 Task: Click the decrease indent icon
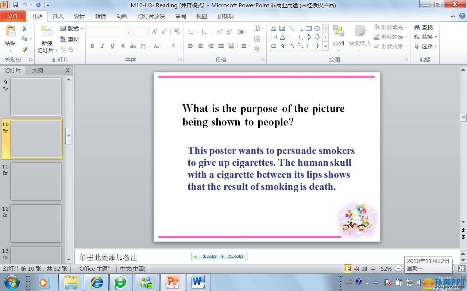pos(220,32)
